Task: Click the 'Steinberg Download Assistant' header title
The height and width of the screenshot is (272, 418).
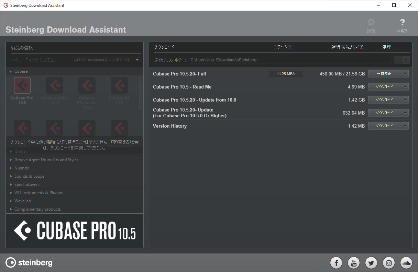Action: tap(66, 30)
